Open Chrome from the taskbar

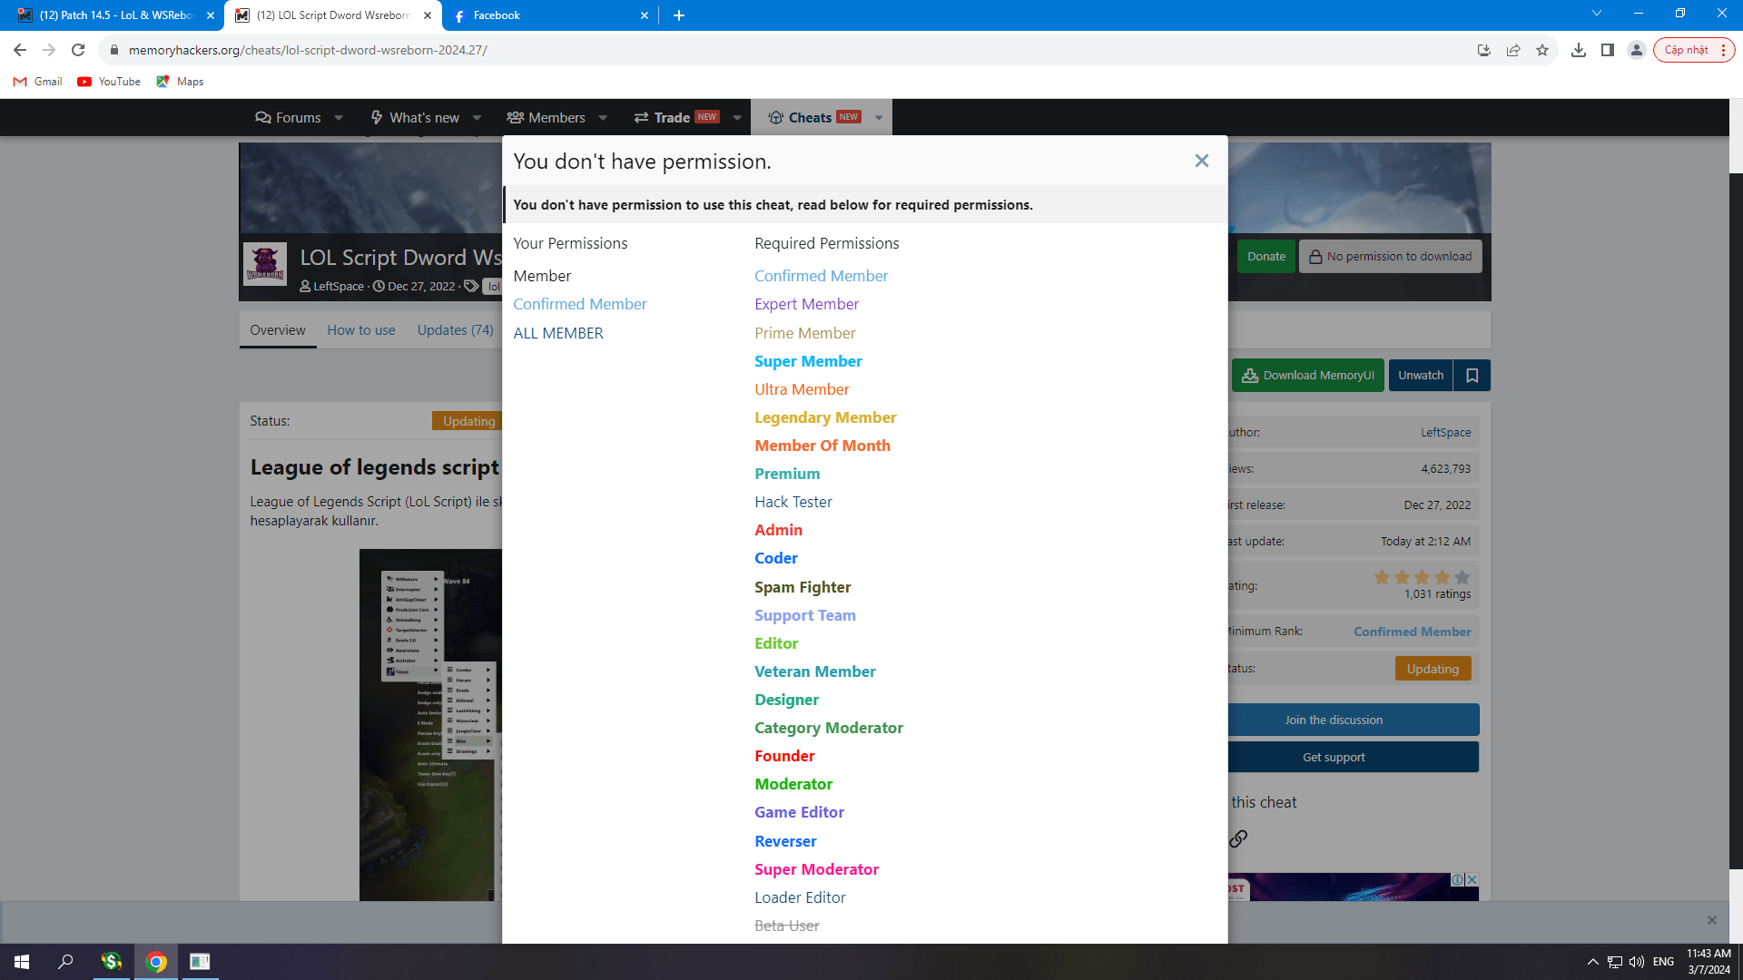pyautogui.click(x=156, y=962)
